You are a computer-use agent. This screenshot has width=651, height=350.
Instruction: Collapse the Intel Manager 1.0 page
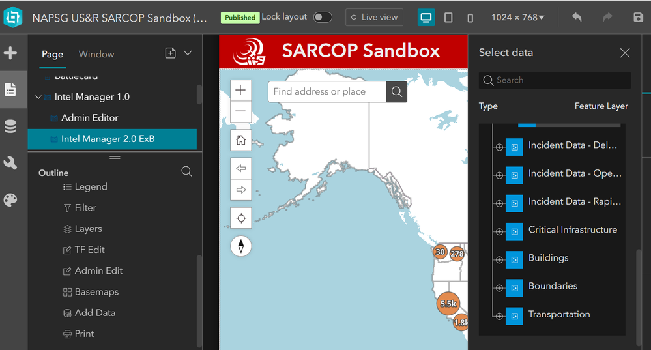point(38,97)
